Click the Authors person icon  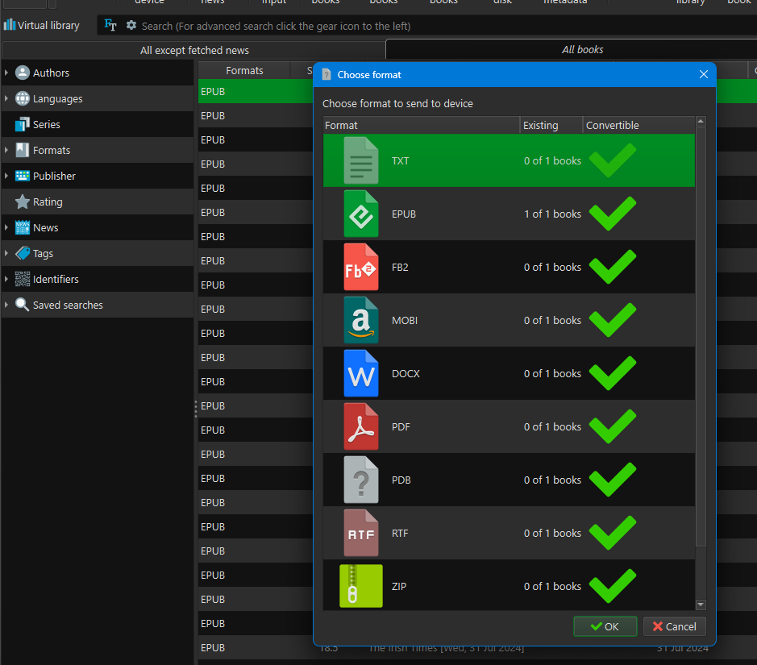[x=23, y=73]
